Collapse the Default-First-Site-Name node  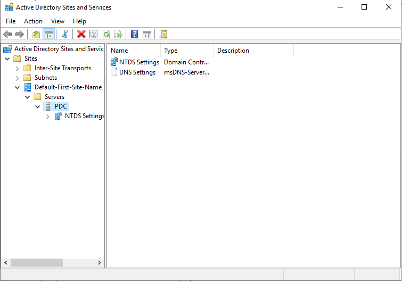coord(17,87)
